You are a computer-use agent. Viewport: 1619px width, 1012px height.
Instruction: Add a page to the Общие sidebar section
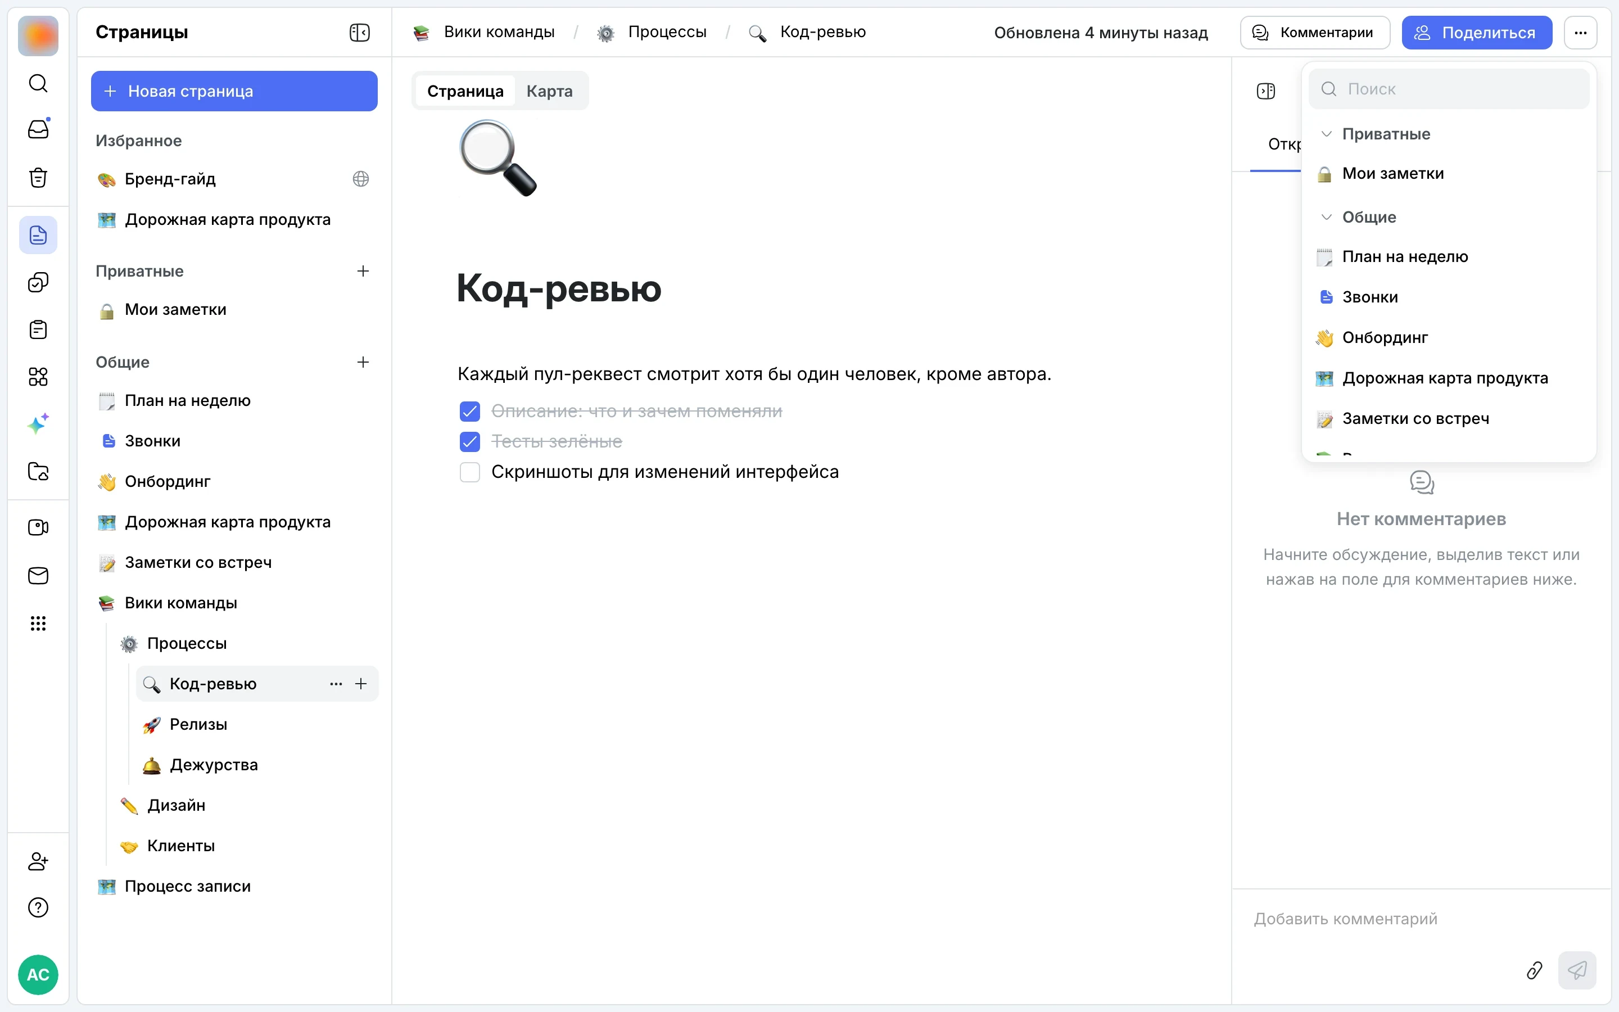pyautogui.click(x=363, y=362)
